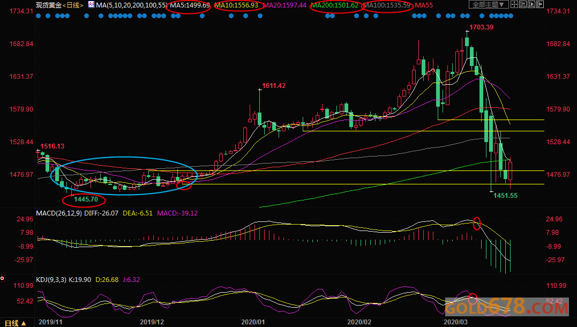Click the MA100:1535.59 value

pyautogui.click(x=387, y=5)
